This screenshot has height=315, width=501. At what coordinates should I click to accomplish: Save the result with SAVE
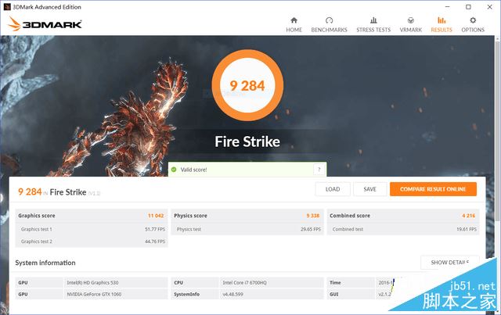point(369,189)
